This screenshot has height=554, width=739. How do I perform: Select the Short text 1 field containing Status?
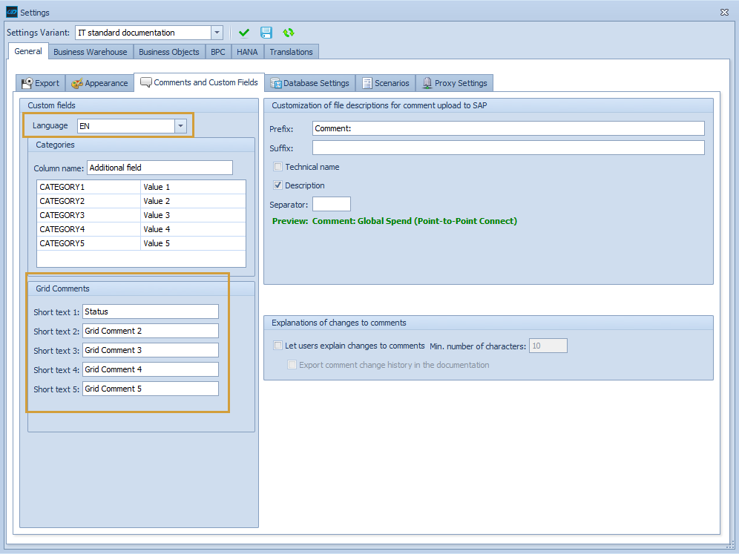click(x=150, y=311)
